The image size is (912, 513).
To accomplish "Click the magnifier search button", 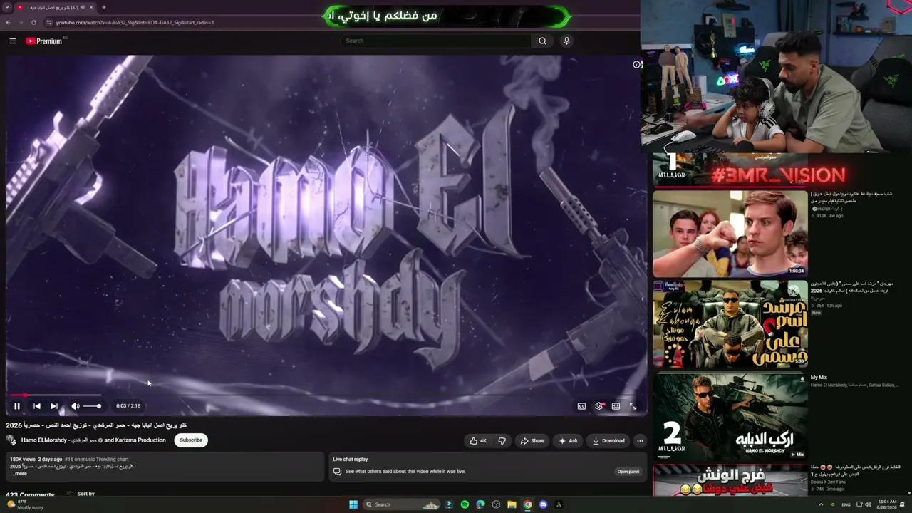I will 542,41.
